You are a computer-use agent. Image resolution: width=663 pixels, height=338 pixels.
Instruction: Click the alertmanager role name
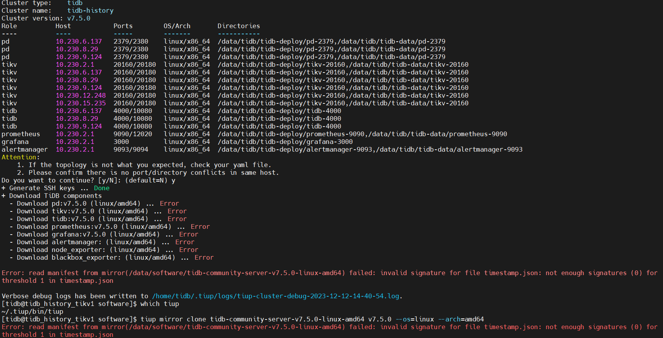[25, 149]
